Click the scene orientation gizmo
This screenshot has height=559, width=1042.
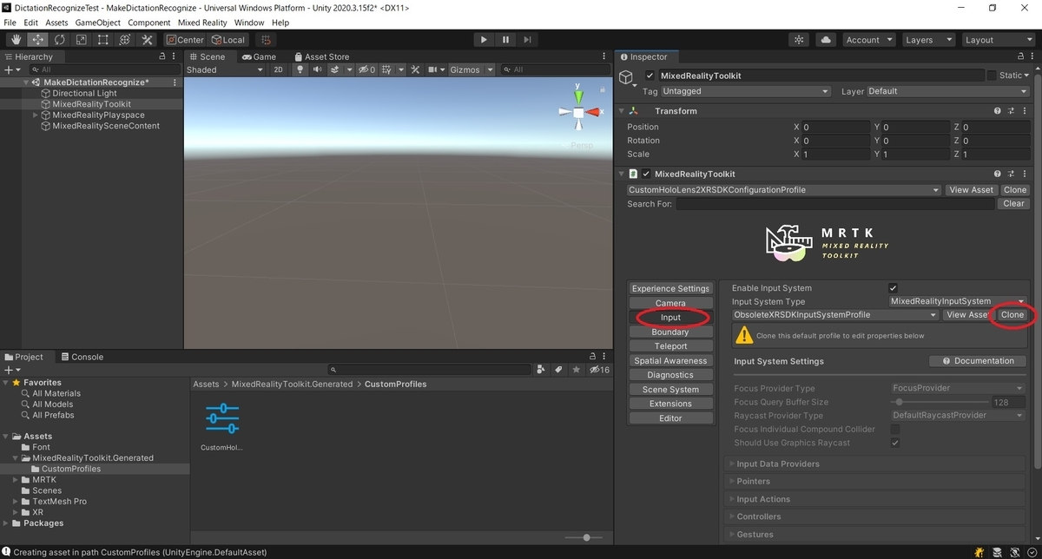(x=578, y=112)
